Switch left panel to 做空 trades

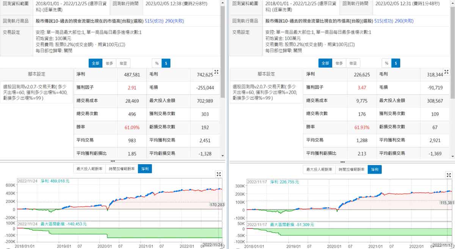123,63
